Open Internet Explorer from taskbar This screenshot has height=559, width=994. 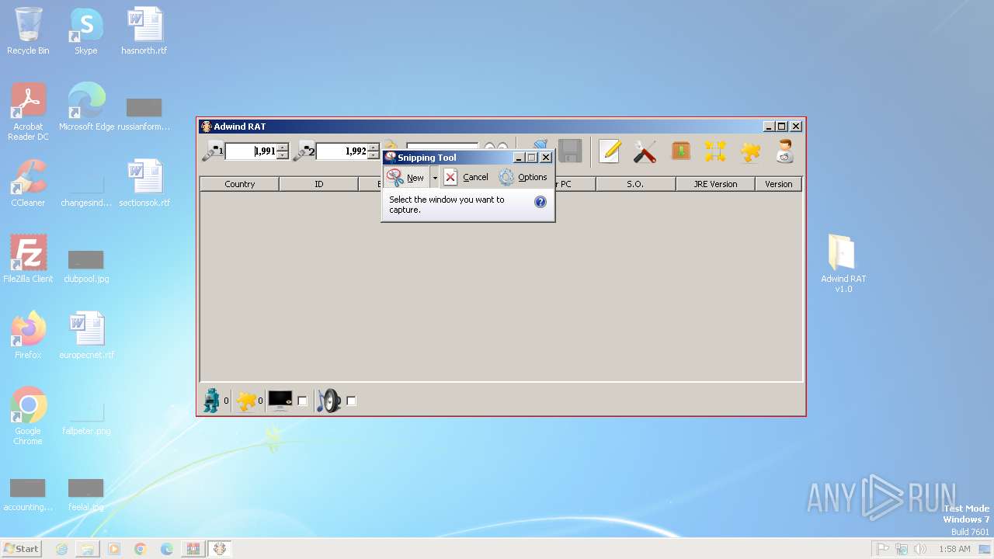pos(61,549)
